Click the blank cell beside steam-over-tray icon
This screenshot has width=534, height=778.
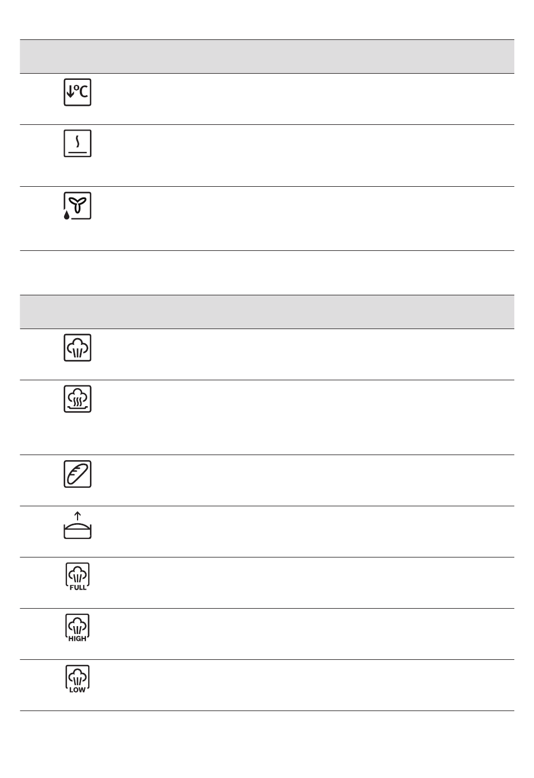click(x=312, y=417)
